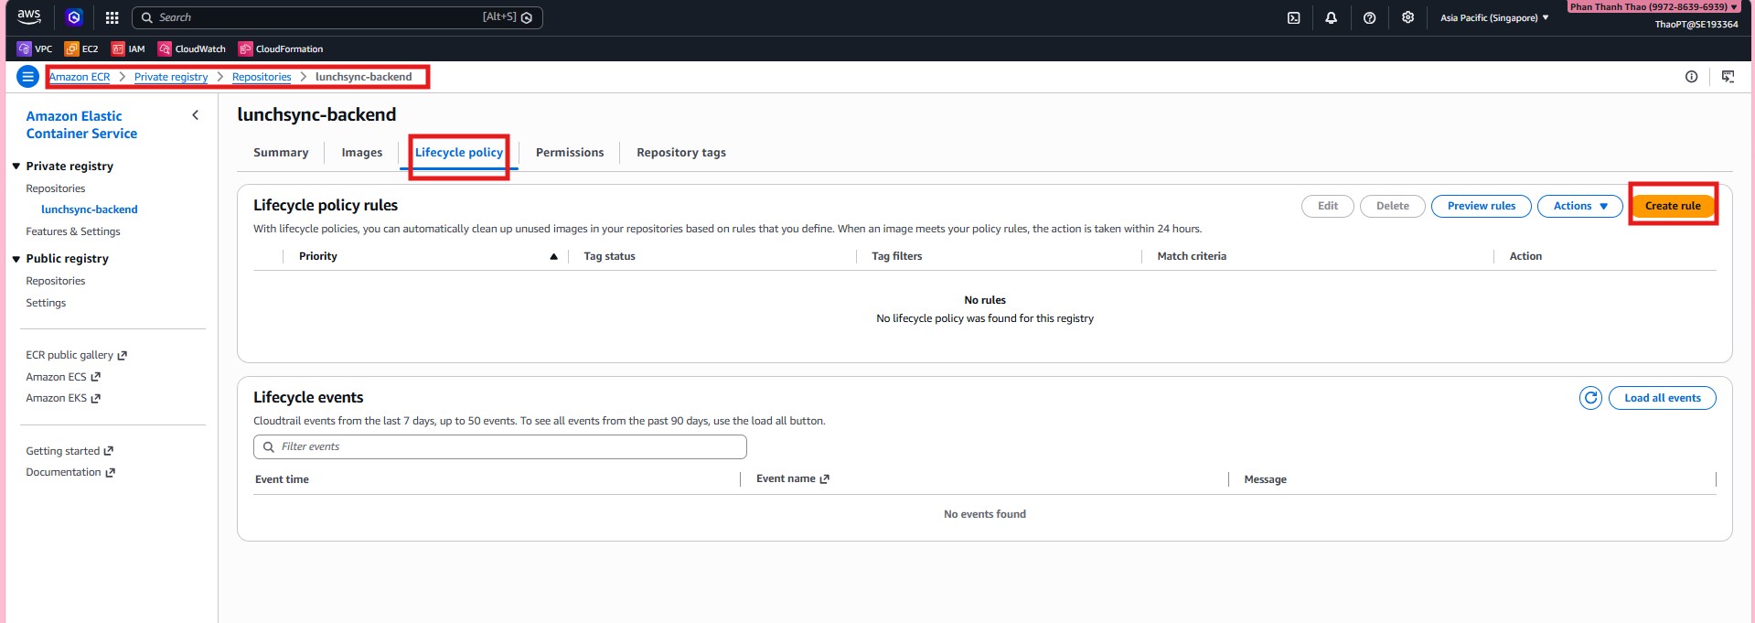Open the AWS services grid menu

click(x=112, y=17)
